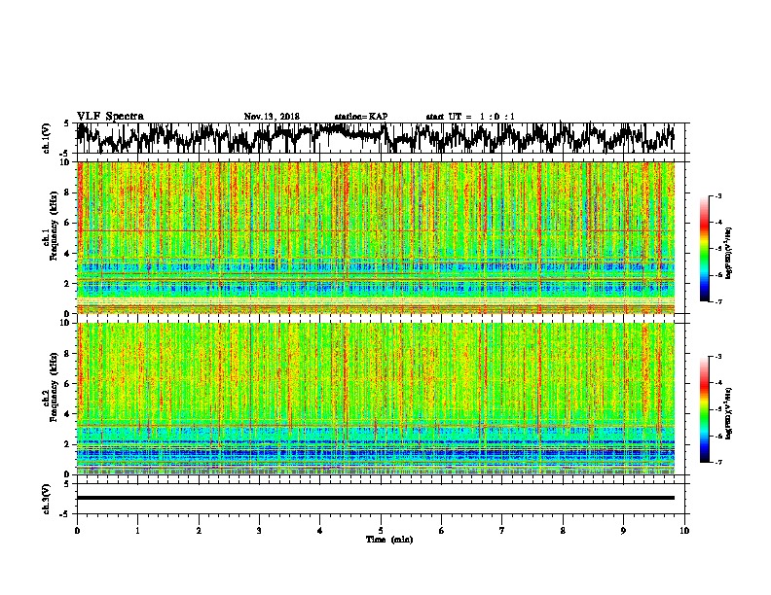
Task: Click the thick black ch.3 voltage line
Action: pos(376,498)
